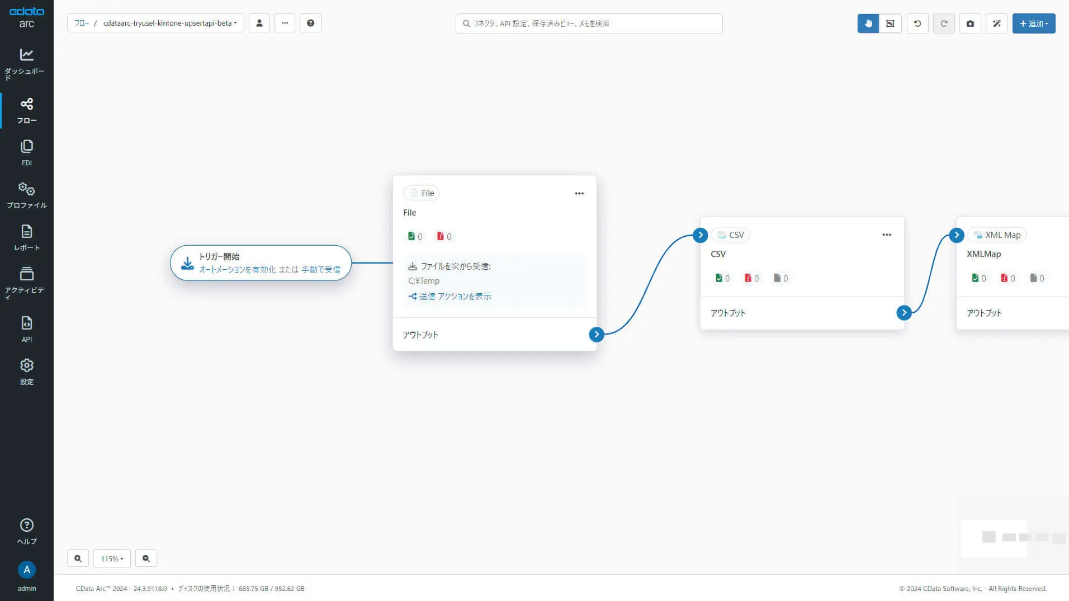Click the CData Arc logo
Image resolution: width=1069 pixels, height=601 pixels.
point(26,18)
